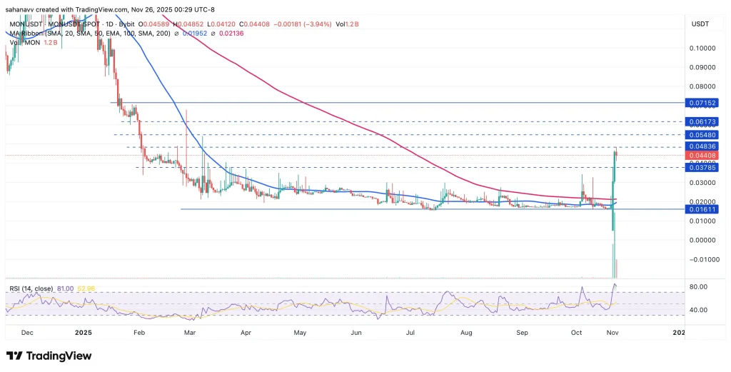This screenshot has height=372, width=731.
Task: Click the Jul label on time axis
Action: point(410,333)
